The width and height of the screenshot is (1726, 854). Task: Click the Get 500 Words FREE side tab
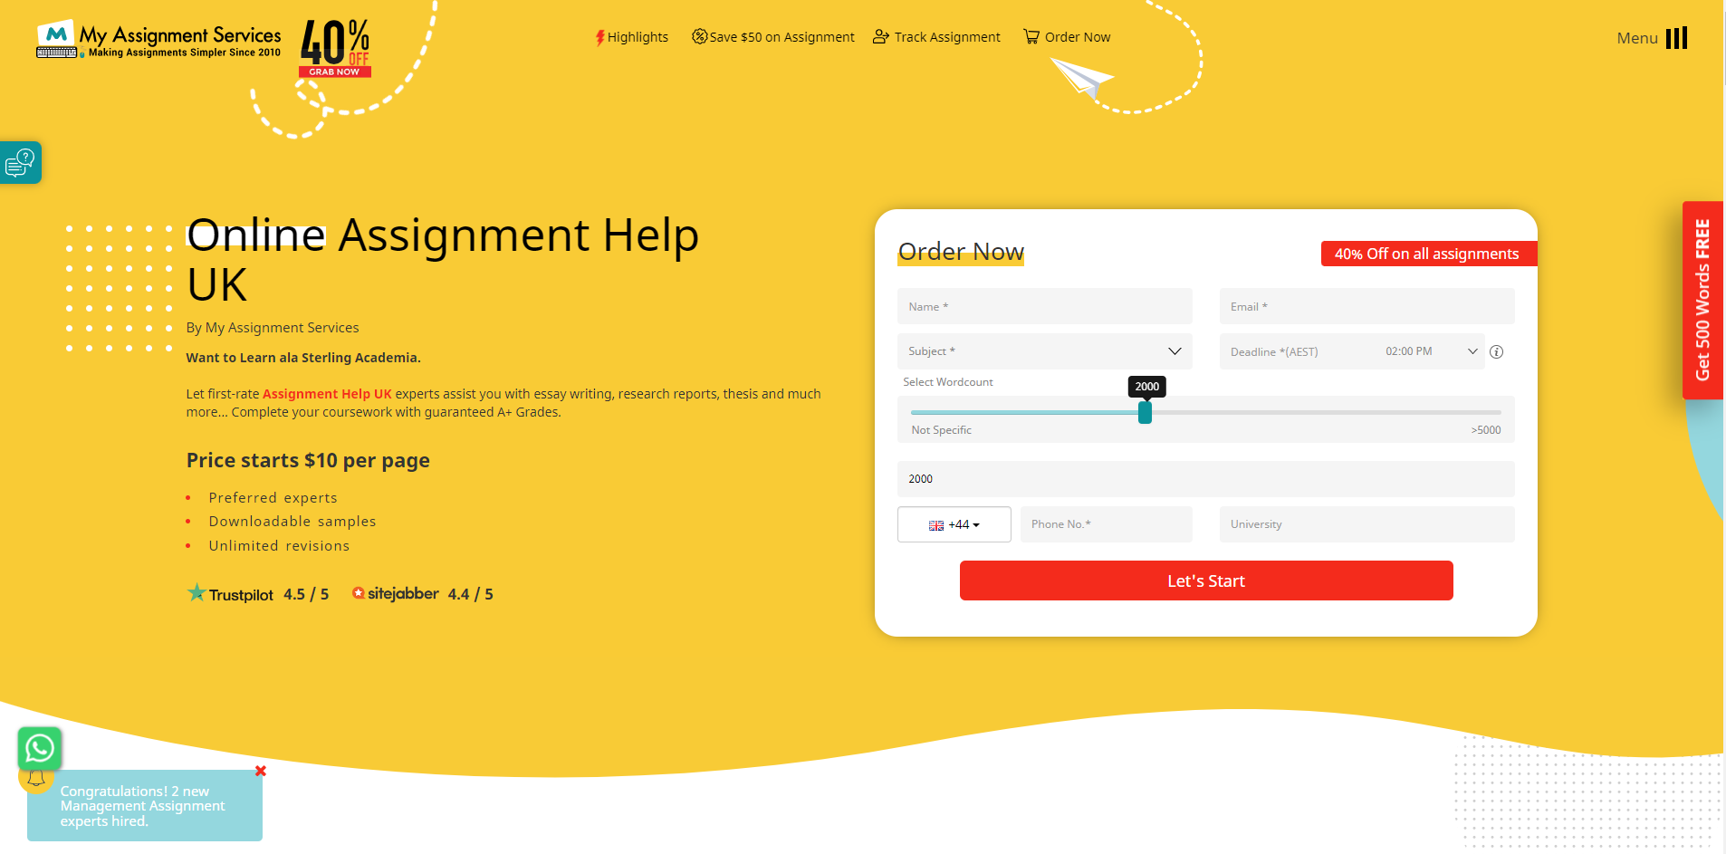click(1702, 300)
